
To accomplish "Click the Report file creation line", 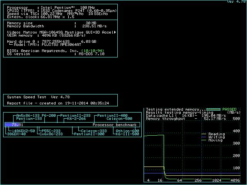I will point(58,103).
